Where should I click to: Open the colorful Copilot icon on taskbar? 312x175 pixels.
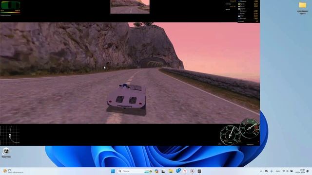coord(156,171)
